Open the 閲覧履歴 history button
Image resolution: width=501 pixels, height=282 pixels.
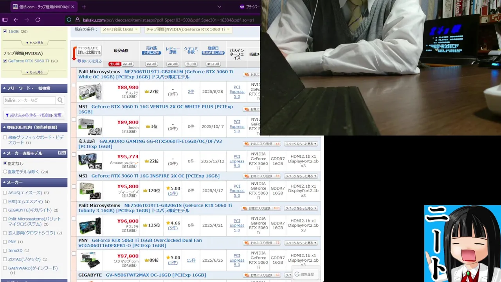(x=306, y=274)
